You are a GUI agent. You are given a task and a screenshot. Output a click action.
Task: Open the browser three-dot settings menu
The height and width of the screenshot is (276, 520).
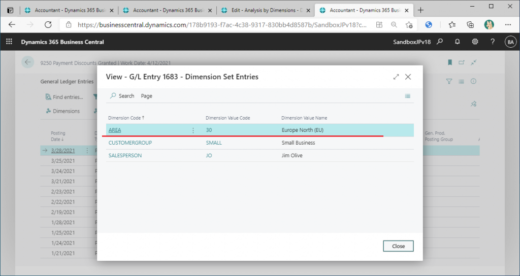(x=508, y=24)
